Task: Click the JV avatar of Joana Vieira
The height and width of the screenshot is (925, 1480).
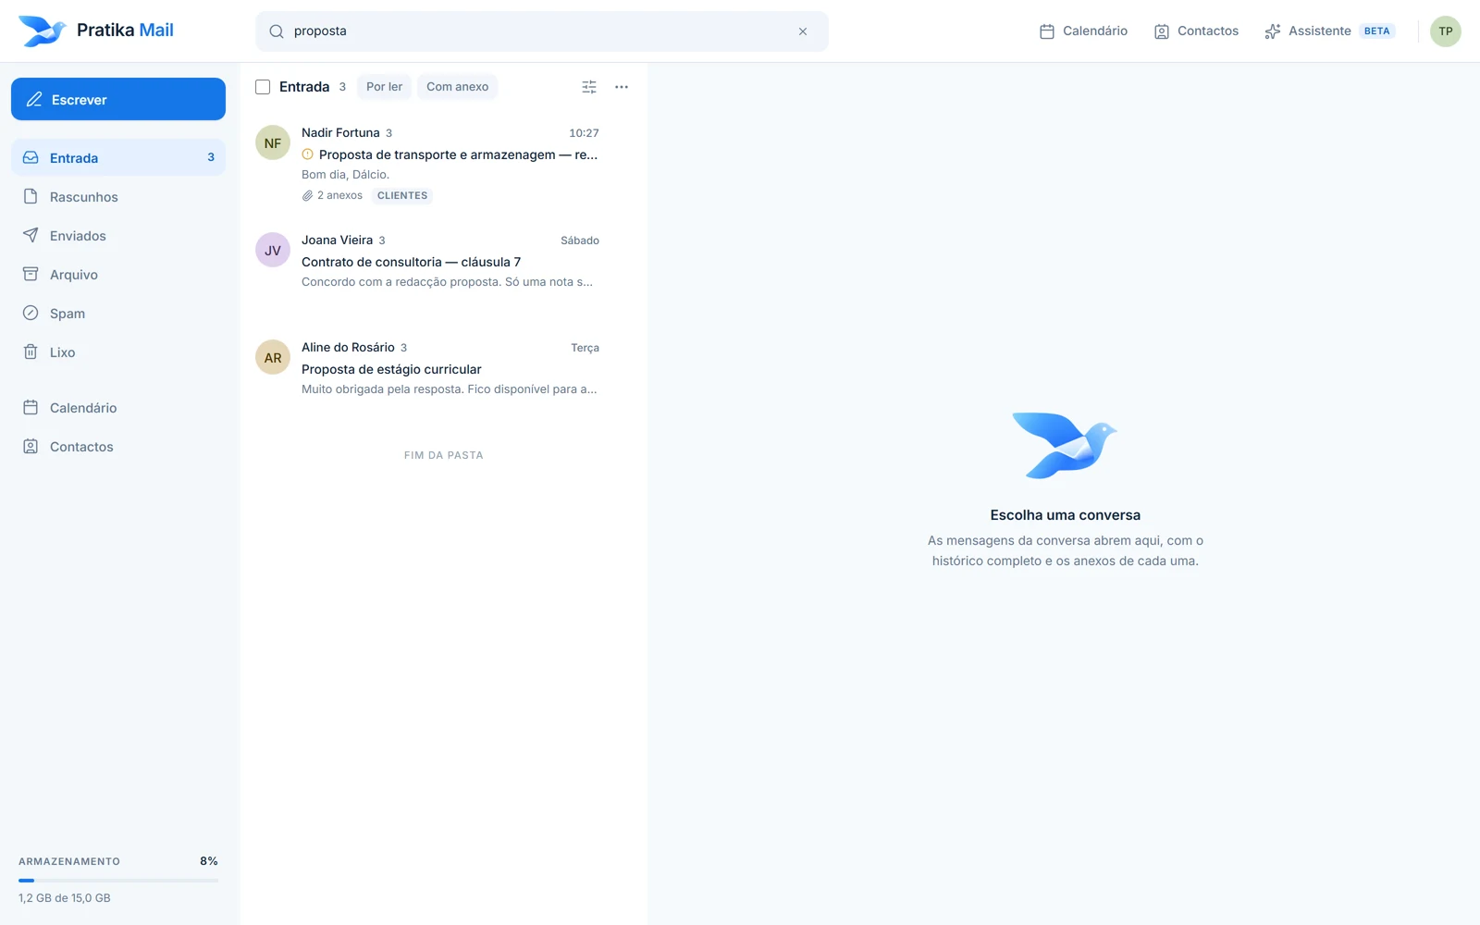Action: click(x=273, y=250)
